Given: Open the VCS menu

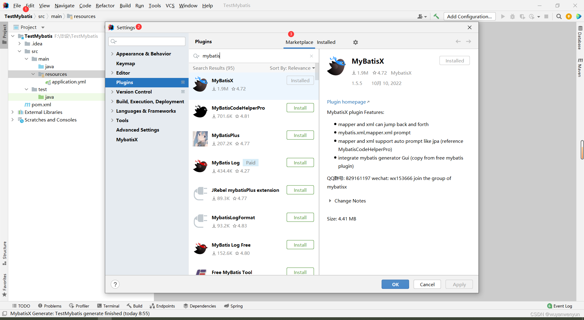Looking at the screenshot, I should click(170, 5).
